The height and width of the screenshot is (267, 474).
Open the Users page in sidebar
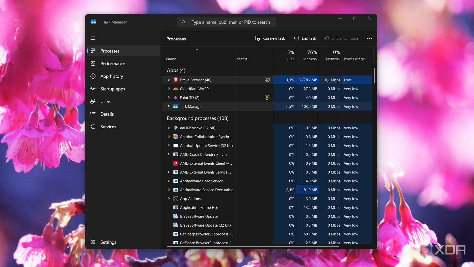click(123, 101)
